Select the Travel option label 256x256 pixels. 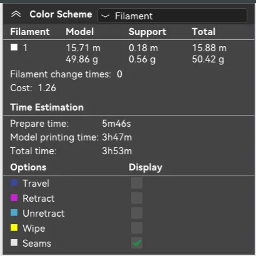click(x=36, y=184)
